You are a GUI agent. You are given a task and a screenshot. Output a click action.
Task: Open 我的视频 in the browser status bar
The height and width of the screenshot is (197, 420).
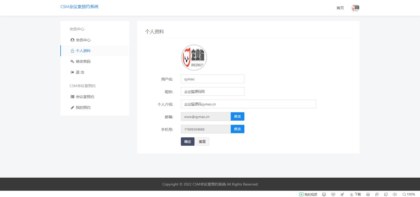pos(308,194)
